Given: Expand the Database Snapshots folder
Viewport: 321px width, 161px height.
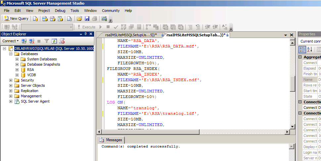Looking at the screenshot, I should [17, 64].
